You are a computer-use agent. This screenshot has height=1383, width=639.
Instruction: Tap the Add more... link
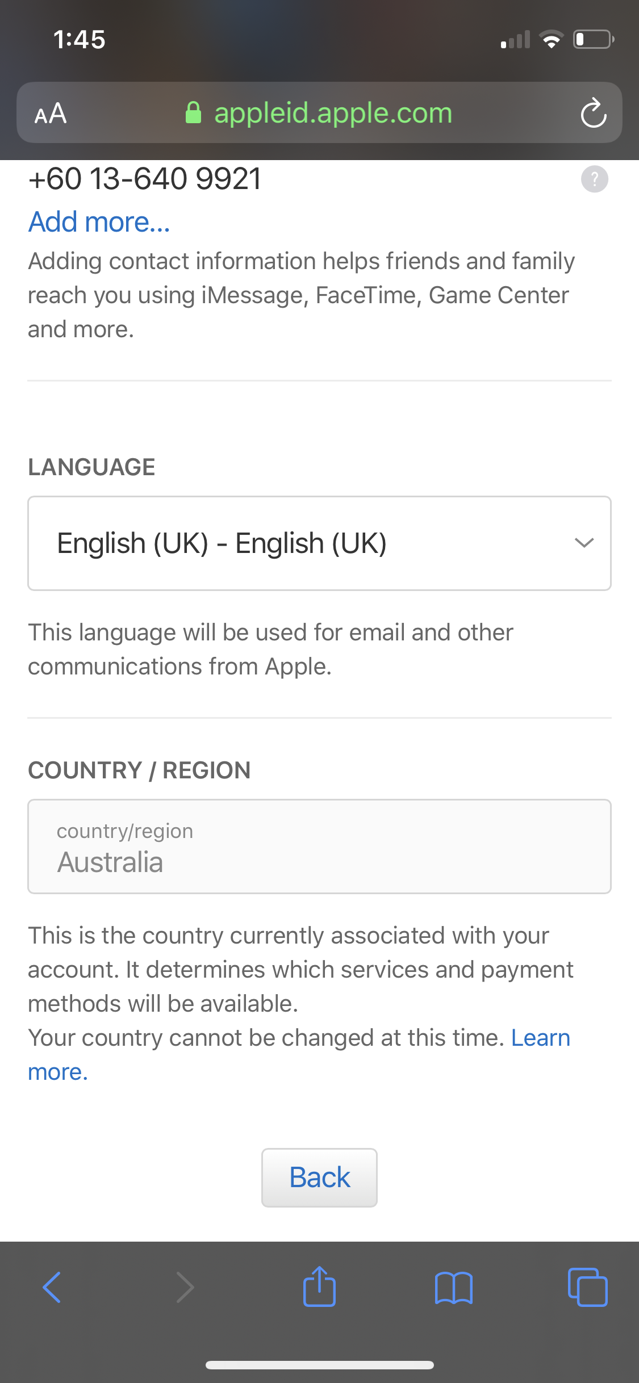pyautogui.click(x=99, y=222)
